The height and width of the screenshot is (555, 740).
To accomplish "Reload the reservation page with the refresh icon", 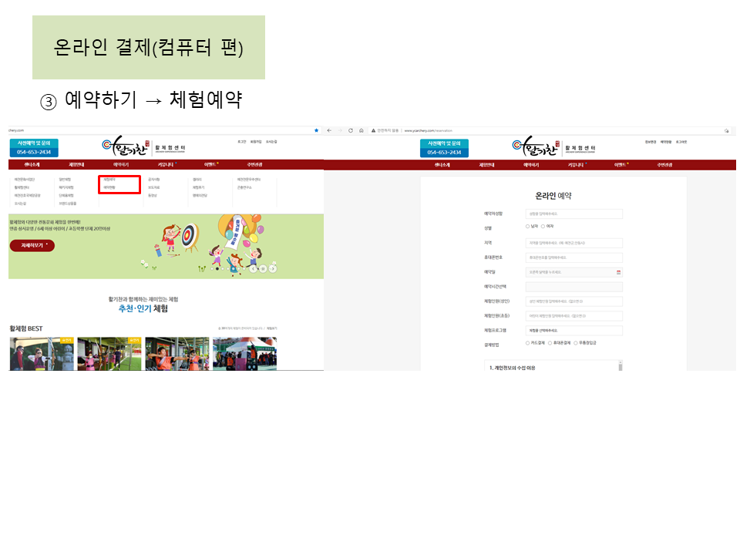I will click(x=351, y=131).
